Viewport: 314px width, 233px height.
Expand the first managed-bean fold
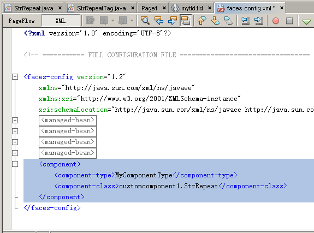pyautogui.click(x=15, y=120)
